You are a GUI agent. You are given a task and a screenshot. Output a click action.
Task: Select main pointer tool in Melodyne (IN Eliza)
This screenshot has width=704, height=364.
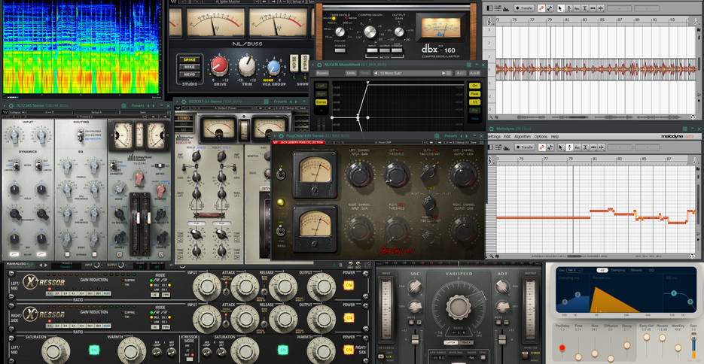(561, 147)
